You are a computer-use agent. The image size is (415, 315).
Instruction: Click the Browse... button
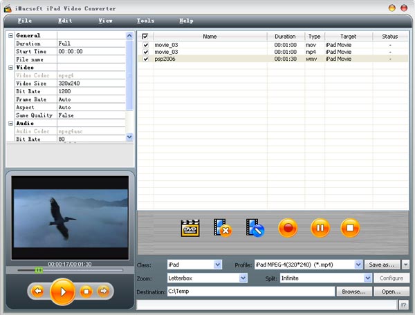(x=354, y=292)
